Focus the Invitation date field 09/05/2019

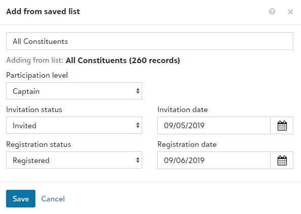[x=214, y=126]
